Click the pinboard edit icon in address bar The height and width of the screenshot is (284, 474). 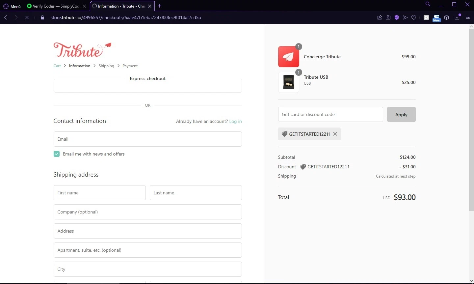click(x=380, y=17)
